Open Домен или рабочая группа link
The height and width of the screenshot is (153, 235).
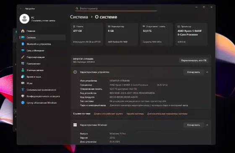click(108, 114)
